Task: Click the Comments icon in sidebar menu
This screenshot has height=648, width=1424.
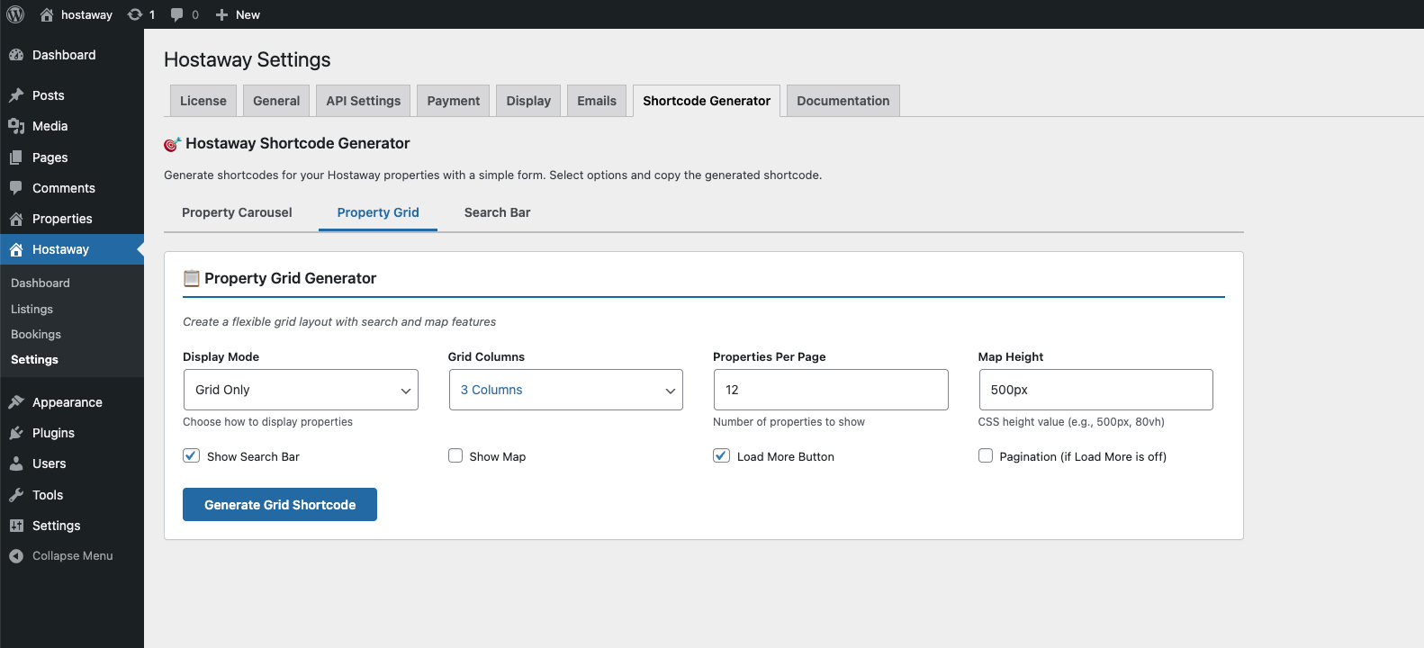Action: [x=16, y=188]
